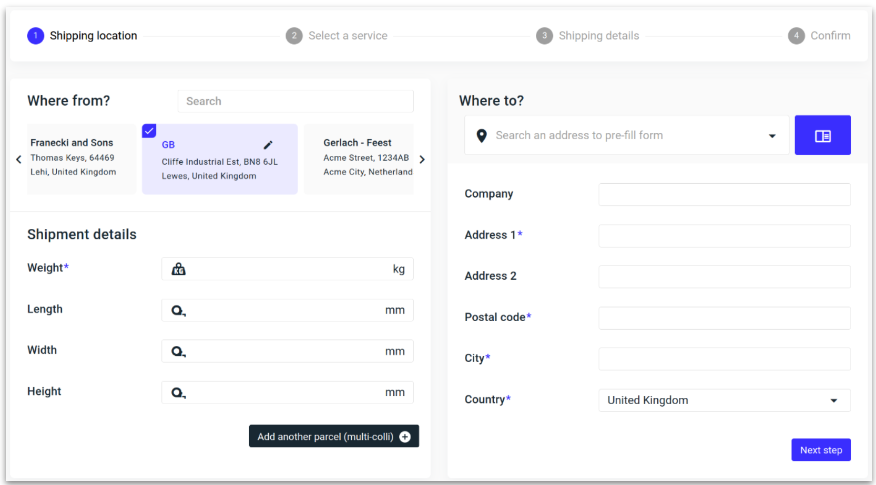
Task: Expand the address pre-fill search dropdown
Action: coord(772,136)
